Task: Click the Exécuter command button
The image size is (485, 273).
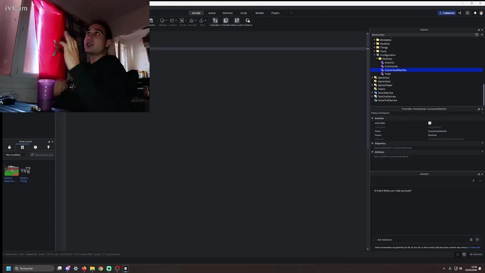Action: pos(476,254)
